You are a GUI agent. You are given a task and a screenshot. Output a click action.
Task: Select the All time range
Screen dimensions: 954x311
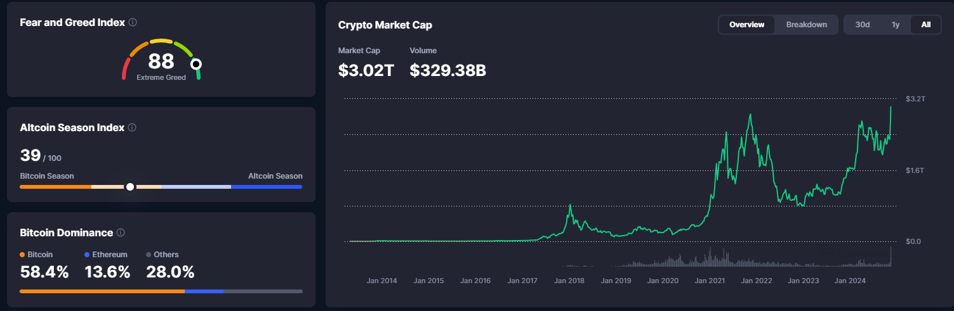pos(925,25)
